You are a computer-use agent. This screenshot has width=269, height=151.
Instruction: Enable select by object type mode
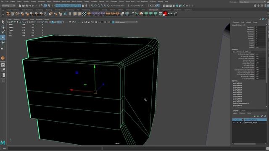click(x=46, y=5)
